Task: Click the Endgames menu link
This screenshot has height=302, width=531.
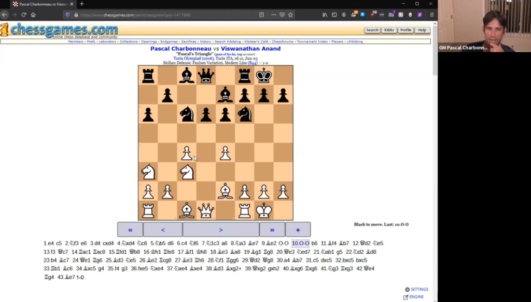Action: click(169, 41)
